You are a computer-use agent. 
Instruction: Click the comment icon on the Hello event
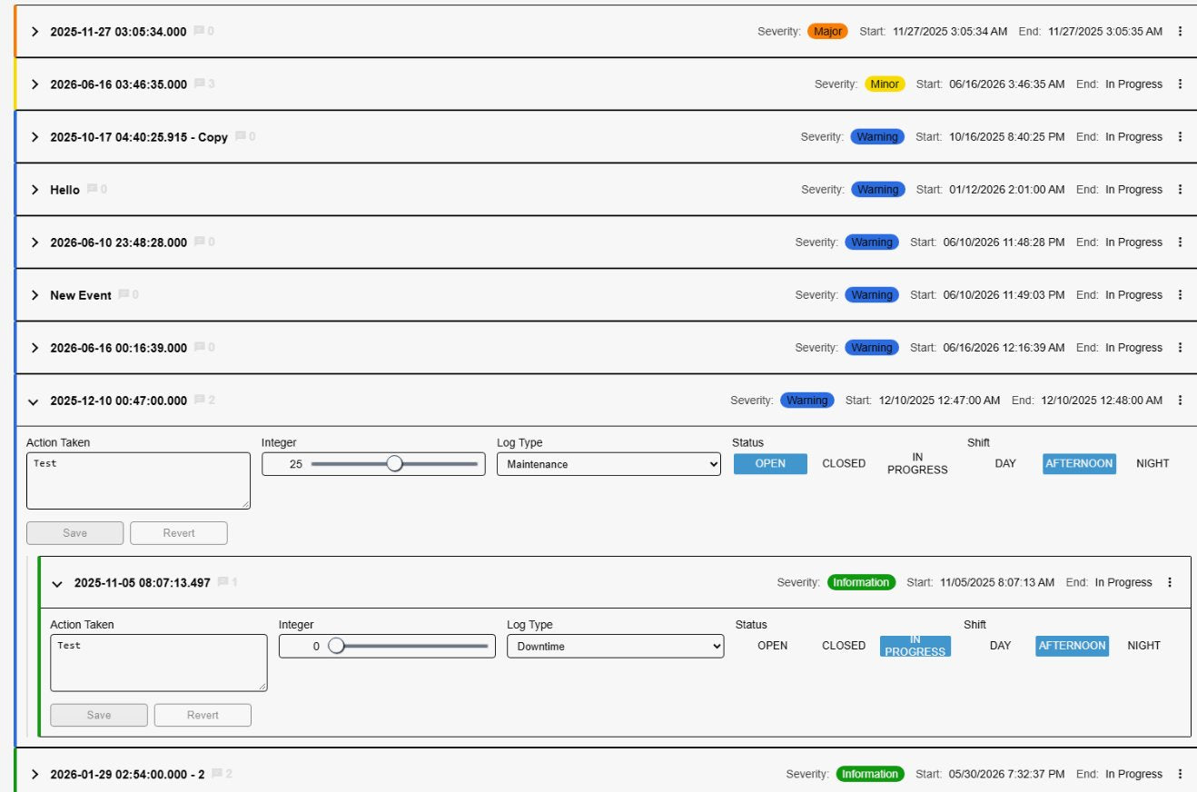point(92,190)
